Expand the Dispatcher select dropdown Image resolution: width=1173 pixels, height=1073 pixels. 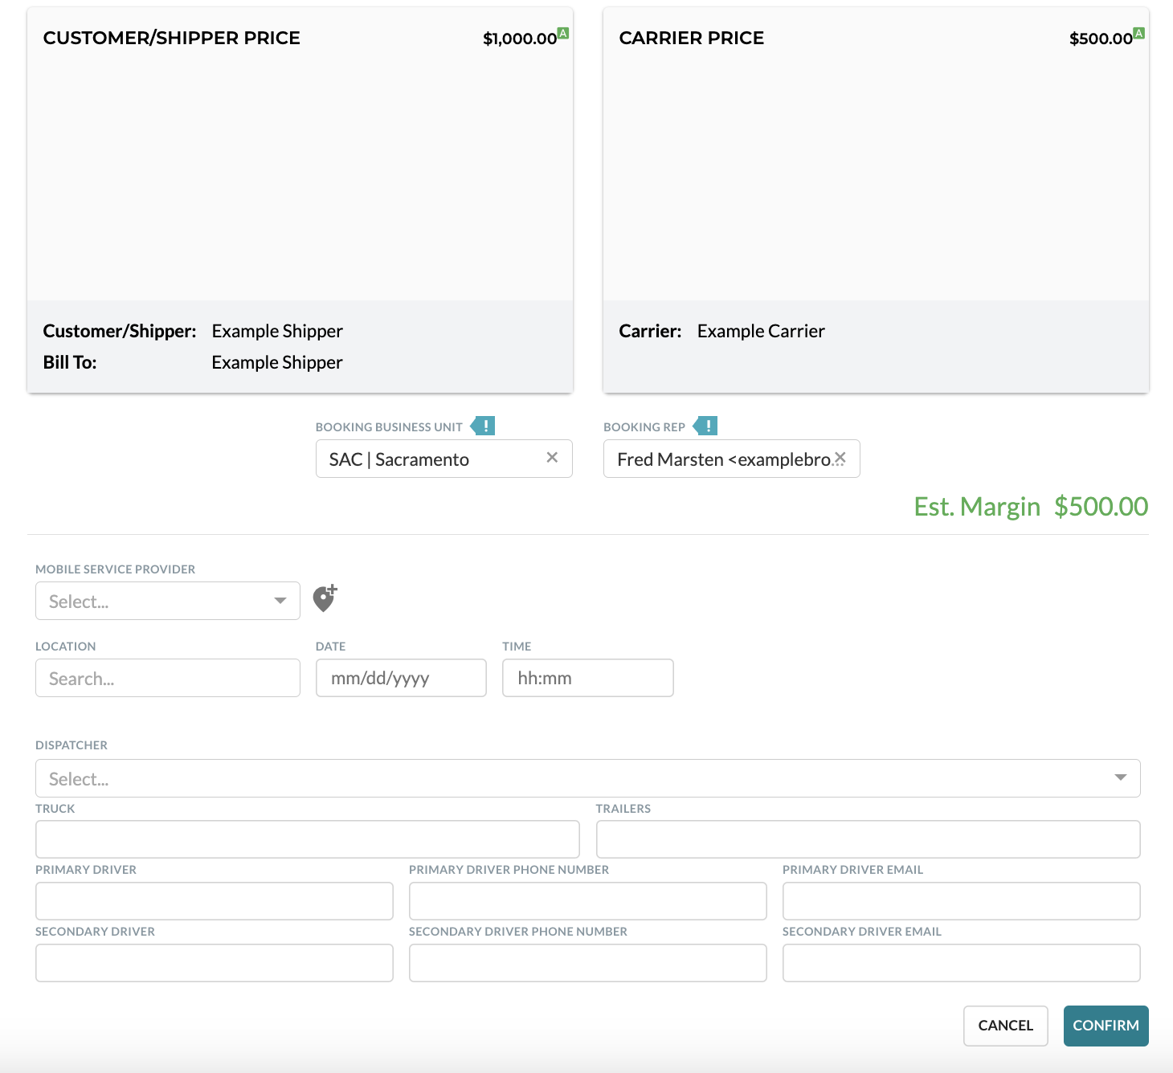tap(588, 778)
